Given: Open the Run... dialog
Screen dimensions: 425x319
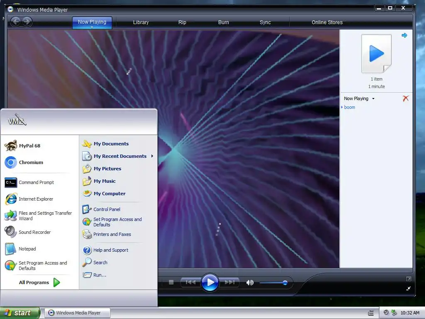Looking at the screenshot, I should pyautogui.click(x=118, y=275).
